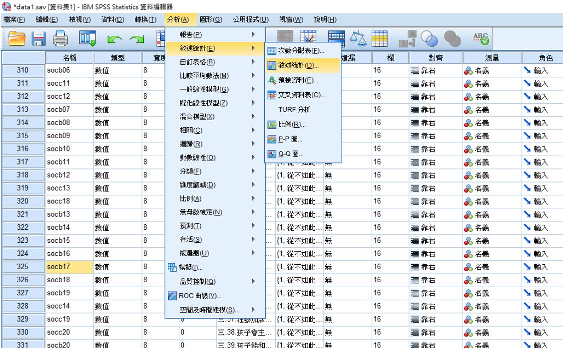The width and height of the screenshot is (563, 348).
Task: Click ROC 曲線(V)... menu item
Action: click(x=200, y=296)
